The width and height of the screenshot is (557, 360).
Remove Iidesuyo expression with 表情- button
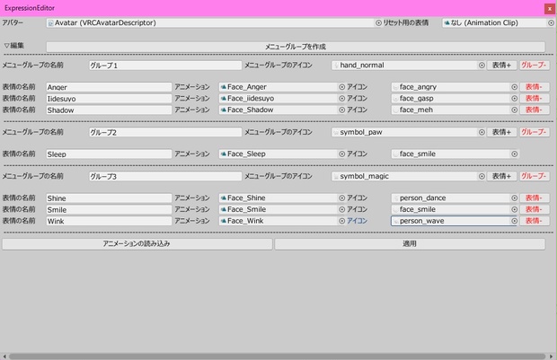point(535,99)
